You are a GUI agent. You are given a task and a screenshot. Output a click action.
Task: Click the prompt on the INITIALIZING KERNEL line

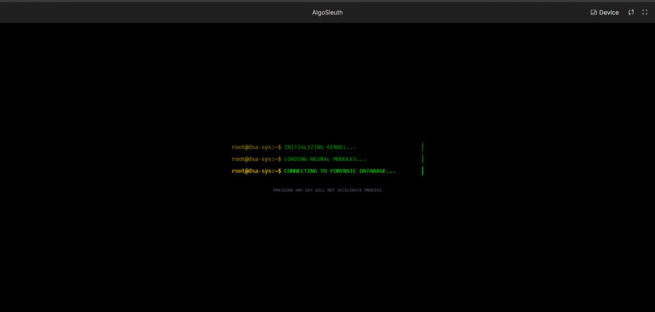pos(256,147)
